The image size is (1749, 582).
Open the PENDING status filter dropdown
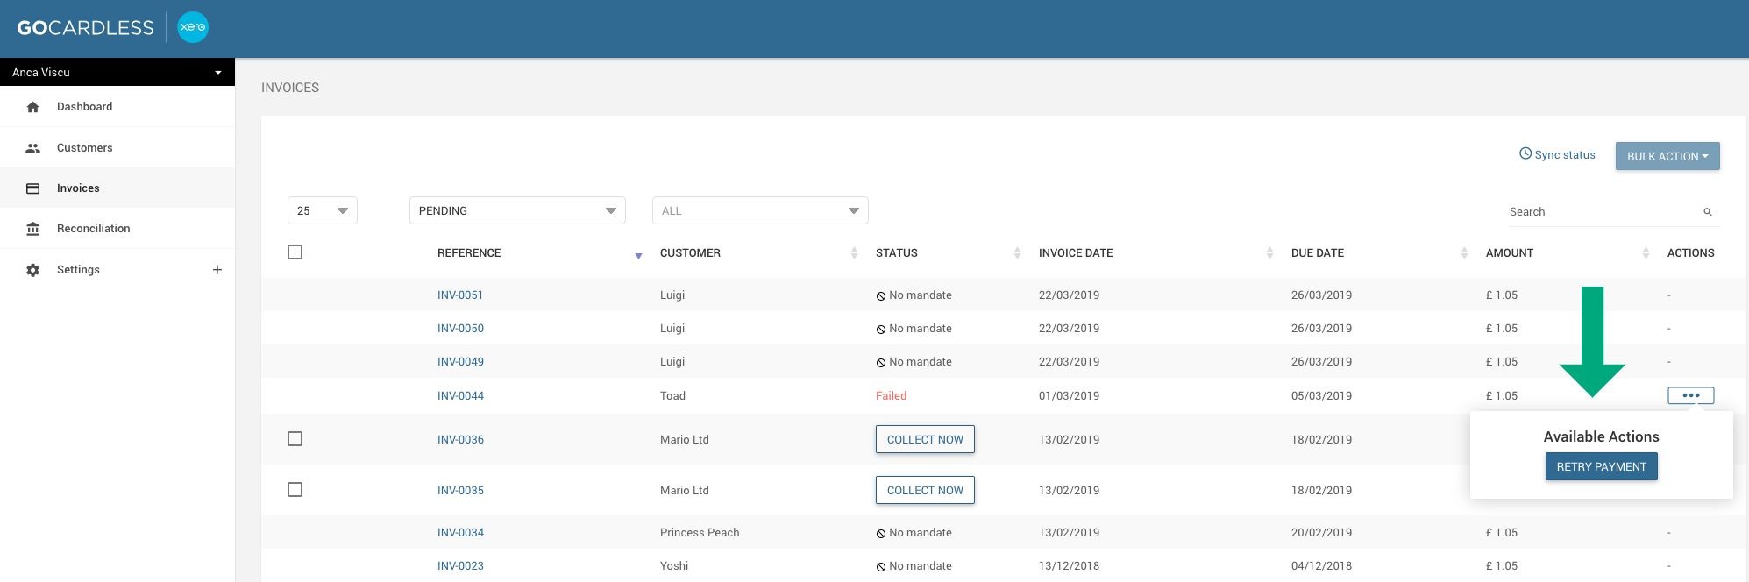tap(517, 210)
